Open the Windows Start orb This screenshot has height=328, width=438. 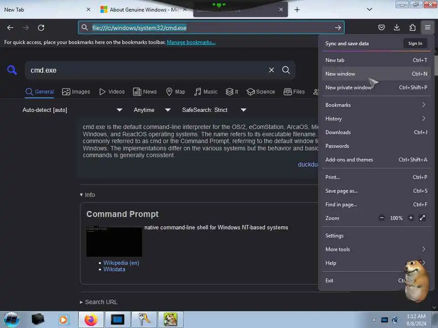coord(11,319)
